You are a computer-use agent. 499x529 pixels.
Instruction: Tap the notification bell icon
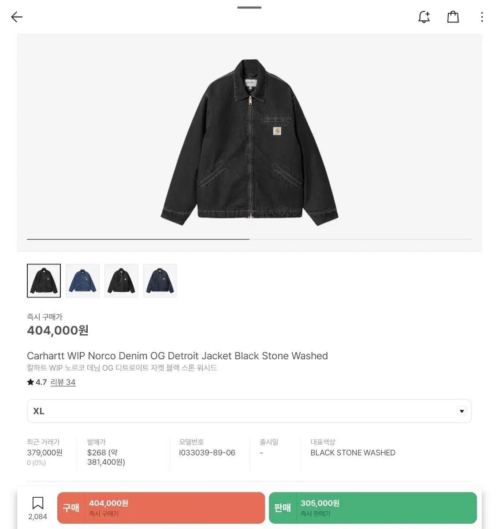[x=424, y=17]
